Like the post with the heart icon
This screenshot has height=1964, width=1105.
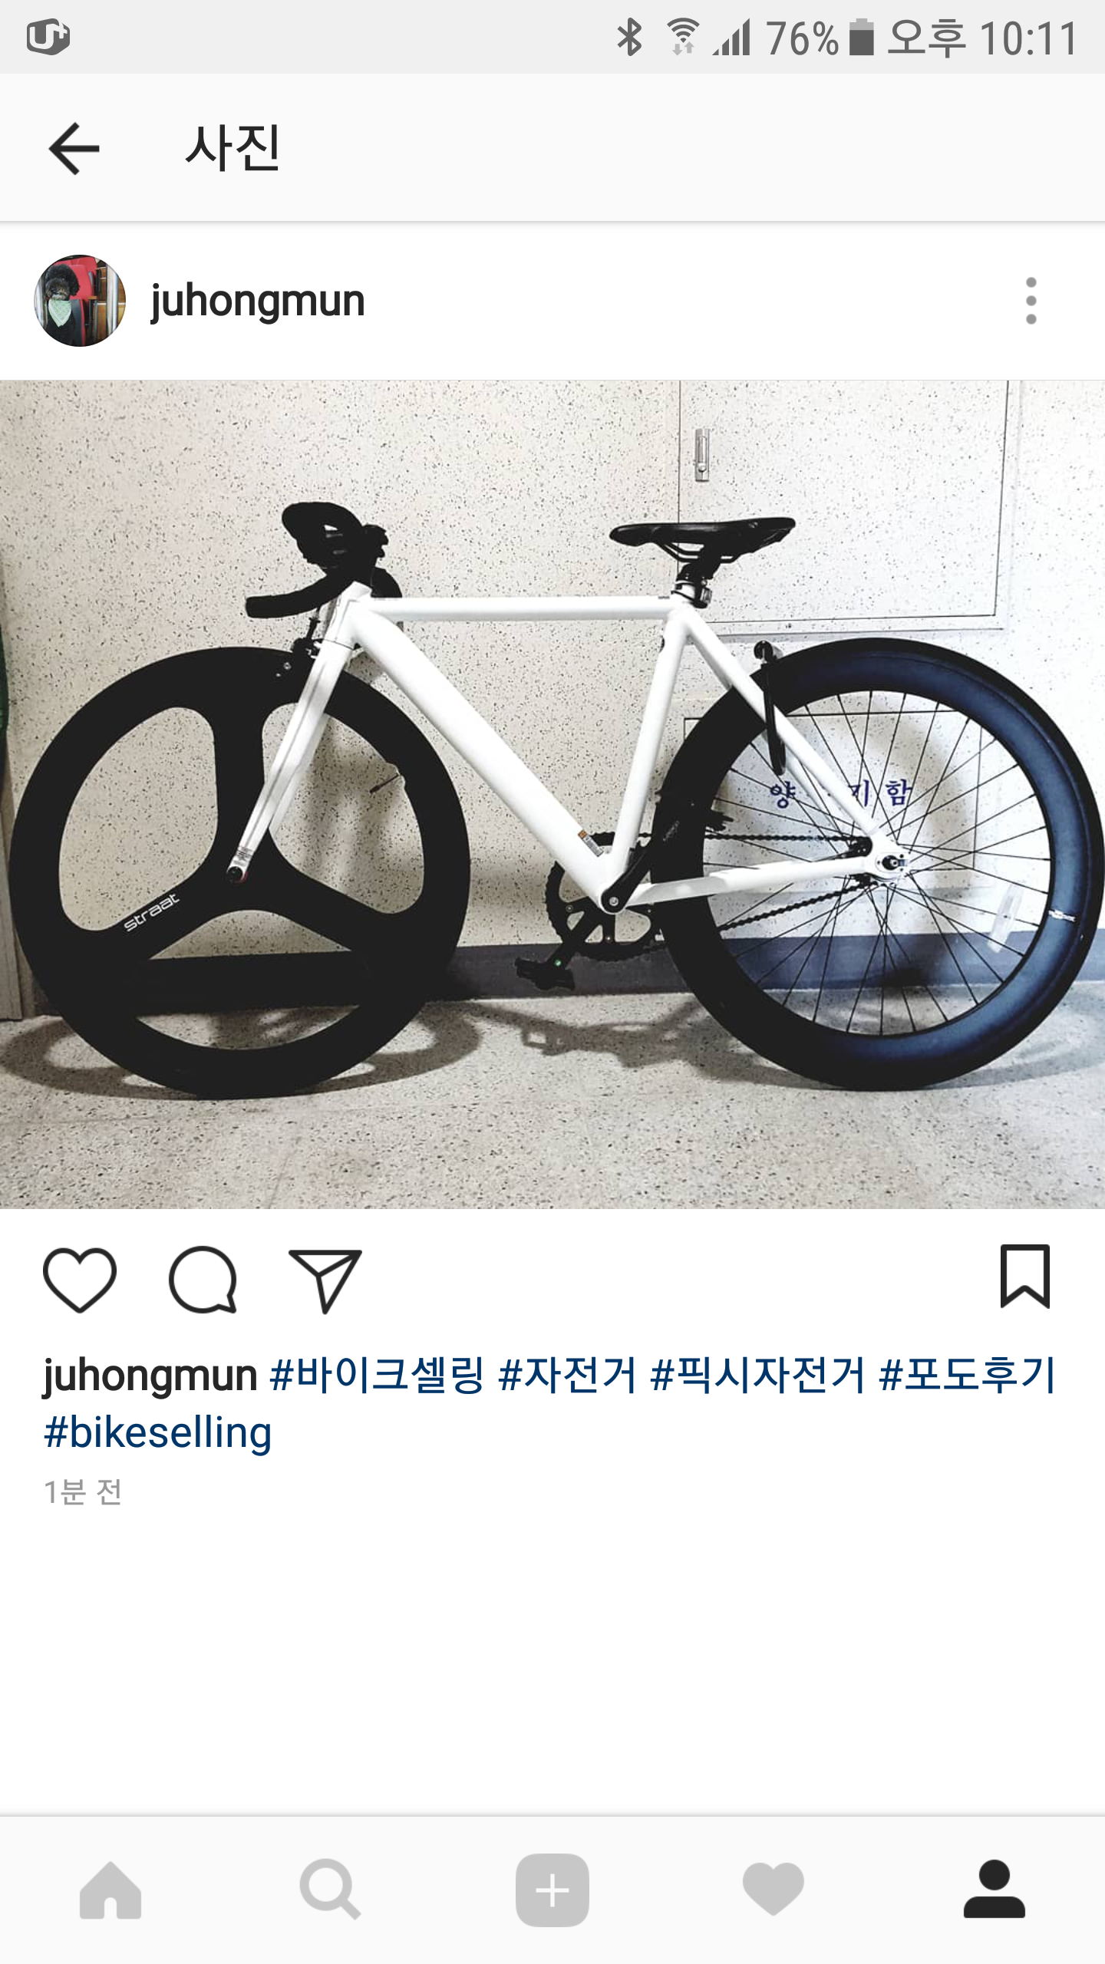(80, 1279)
